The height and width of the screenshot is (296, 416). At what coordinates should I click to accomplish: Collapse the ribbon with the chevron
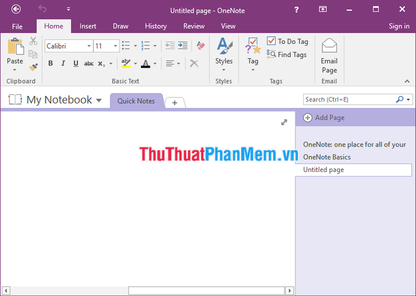407,81
